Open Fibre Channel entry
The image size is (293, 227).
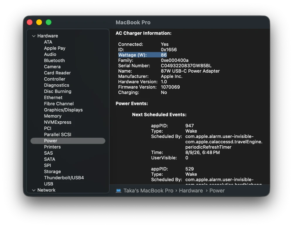(59, 104)
